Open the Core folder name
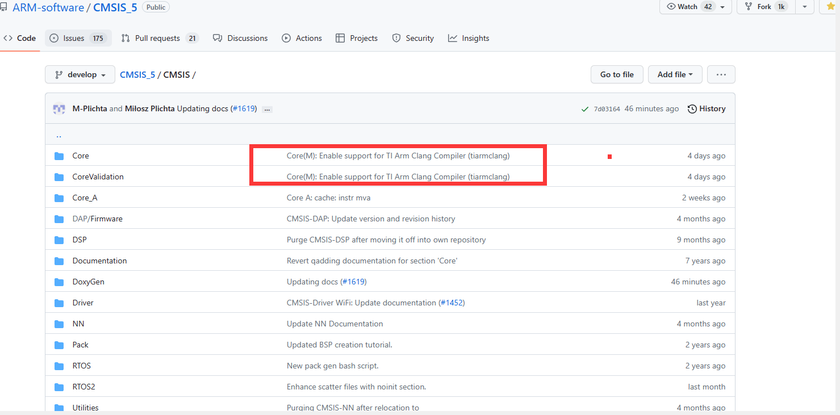Screen dimensions: 840x415 coord(81,156)
